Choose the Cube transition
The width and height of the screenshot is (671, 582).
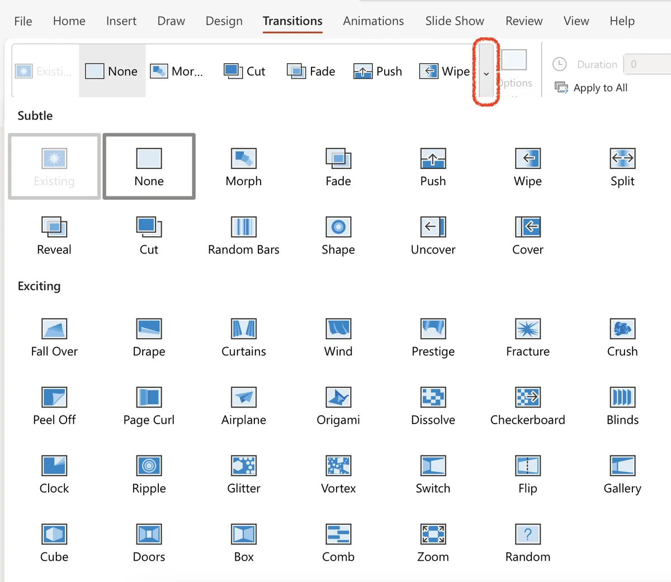(x=54, y=543)
